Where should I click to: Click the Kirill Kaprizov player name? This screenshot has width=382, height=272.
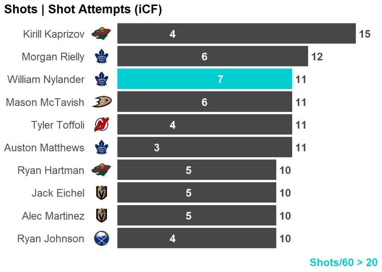pos(54,34)
